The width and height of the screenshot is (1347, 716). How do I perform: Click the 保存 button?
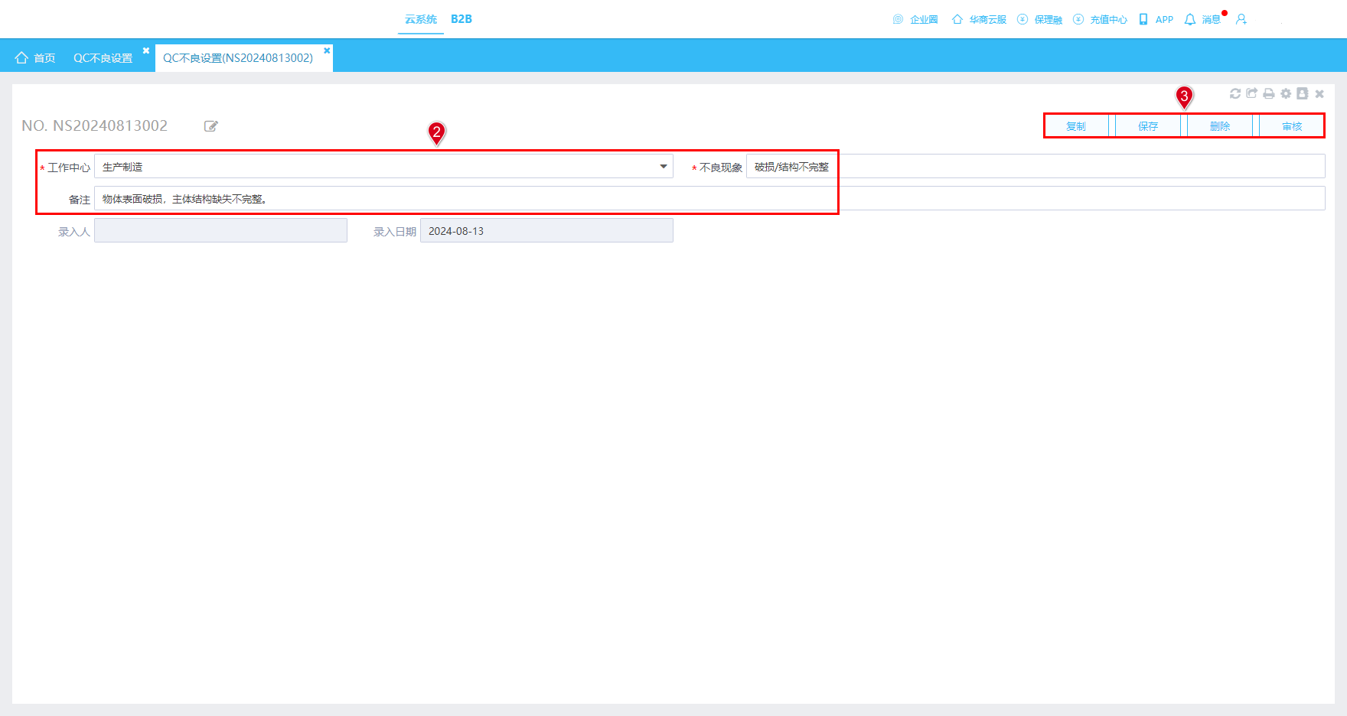[x=1148, y=126]
